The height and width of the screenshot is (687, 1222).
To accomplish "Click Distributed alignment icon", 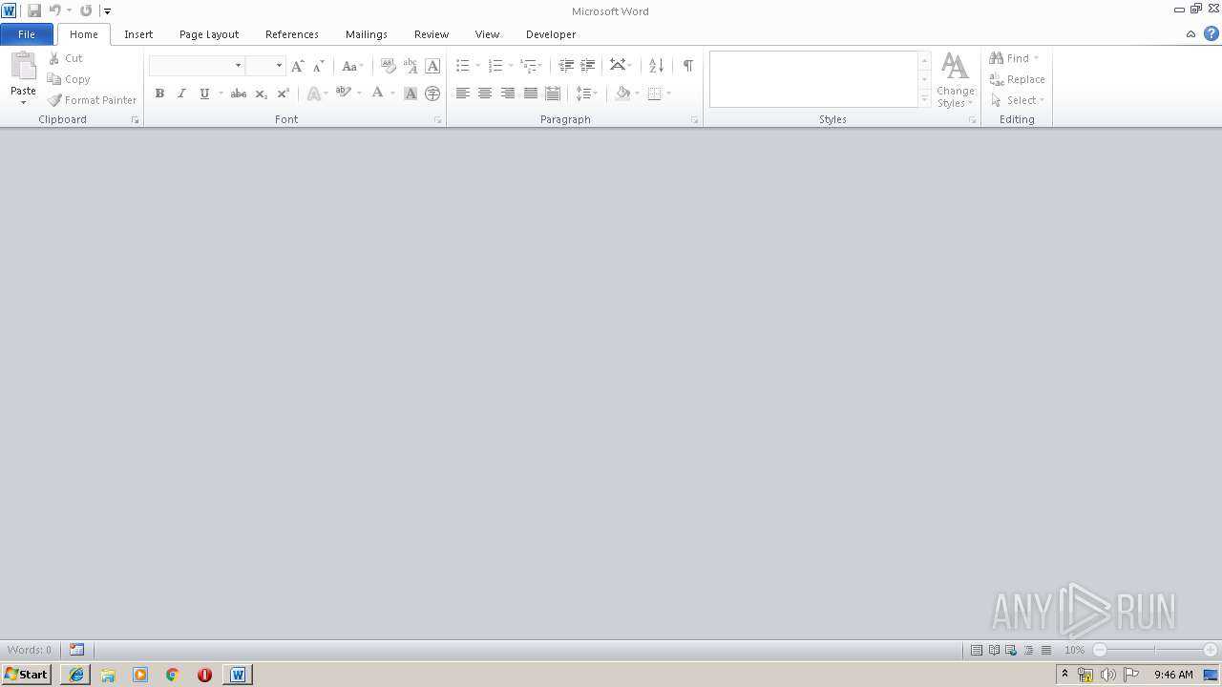I will click(x=553, y=94).
